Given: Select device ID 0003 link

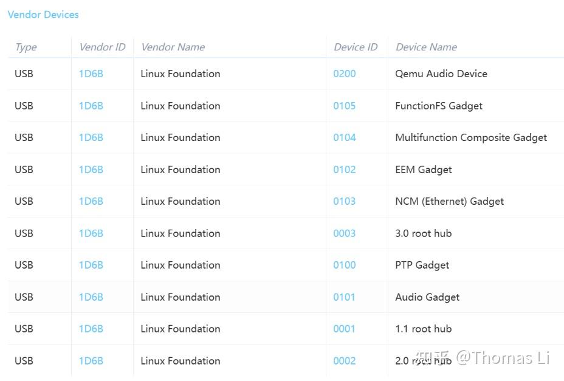Looking at the screenshot, I should click(344, 233).
